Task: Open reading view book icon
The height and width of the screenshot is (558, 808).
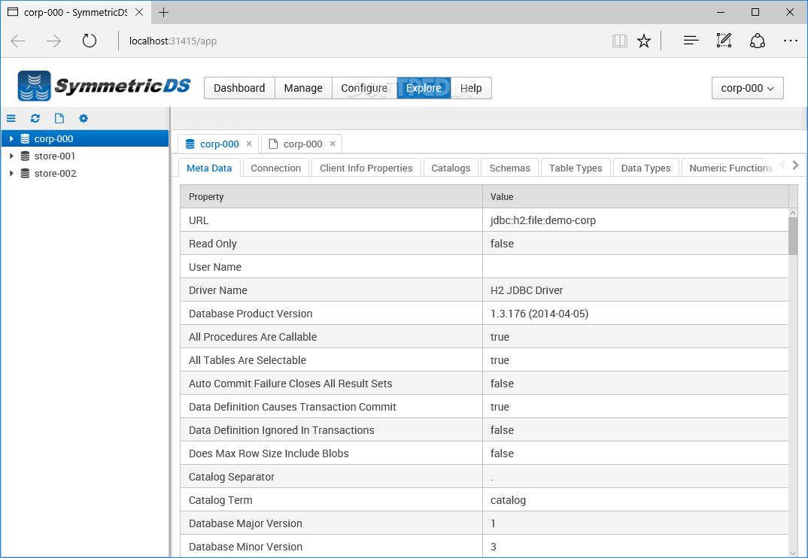Action: tap(619, 41)
